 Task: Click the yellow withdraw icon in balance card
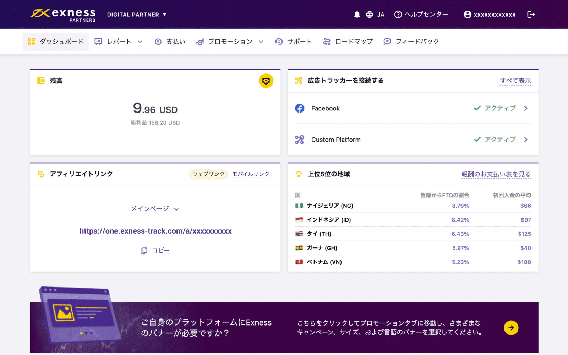[x=266, y=81]
